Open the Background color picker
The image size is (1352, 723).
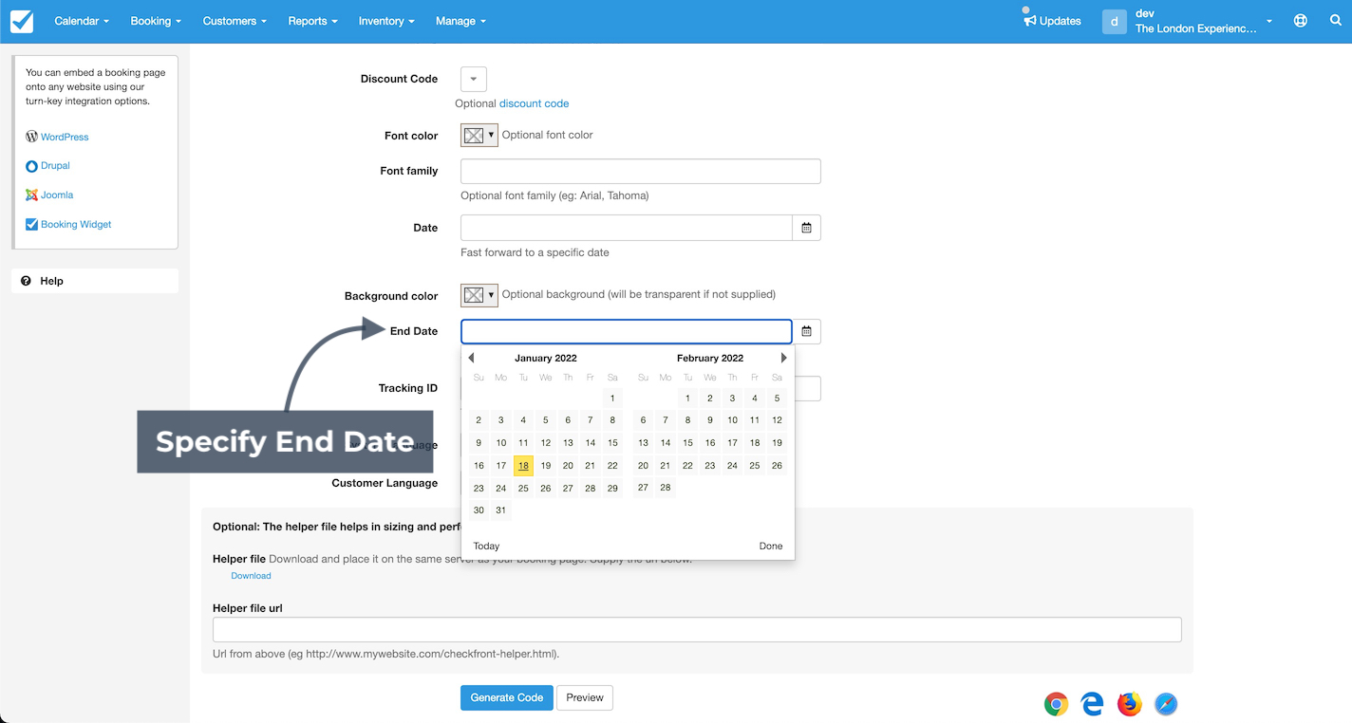pos(479,295)
